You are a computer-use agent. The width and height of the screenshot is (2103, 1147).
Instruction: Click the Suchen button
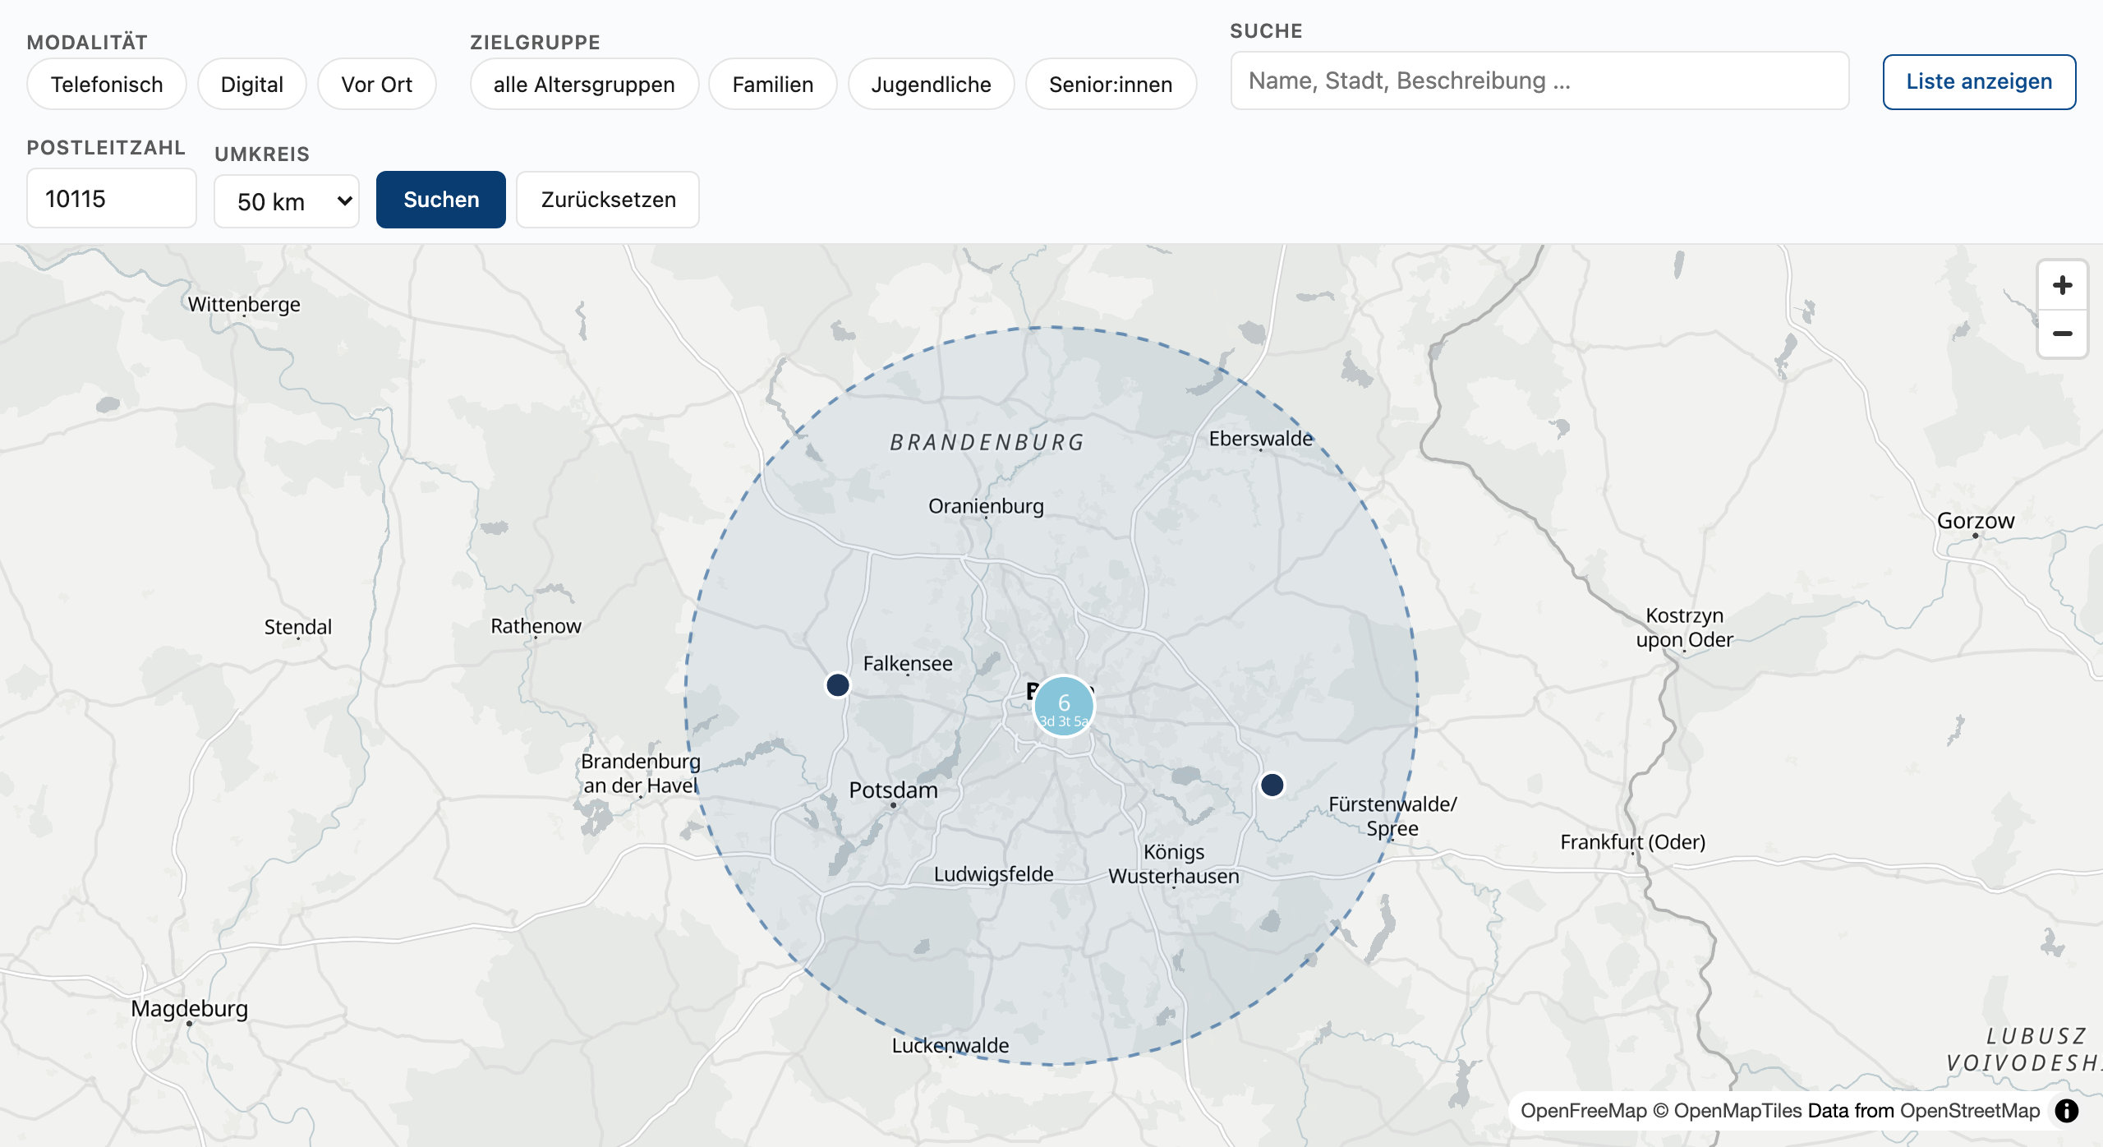coord(441,200)
